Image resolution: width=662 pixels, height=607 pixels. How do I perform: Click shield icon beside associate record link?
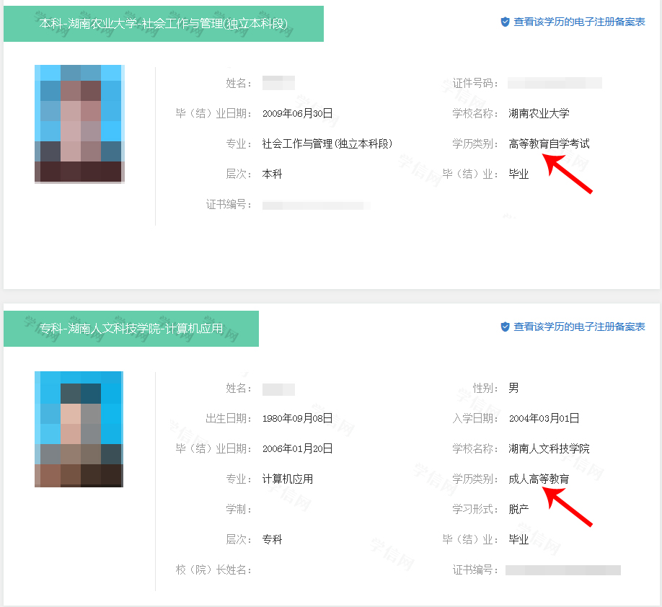pos(505,327)
